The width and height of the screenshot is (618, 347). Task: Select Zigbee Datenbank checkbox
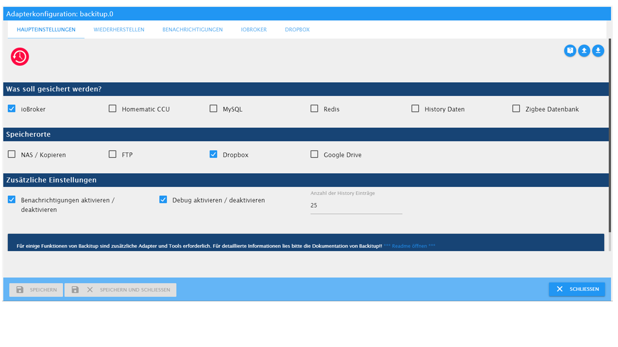[x=516, y=109]
